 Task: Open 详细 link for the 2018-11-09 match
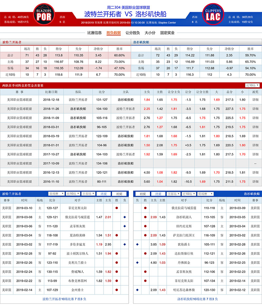coord(255,118)
